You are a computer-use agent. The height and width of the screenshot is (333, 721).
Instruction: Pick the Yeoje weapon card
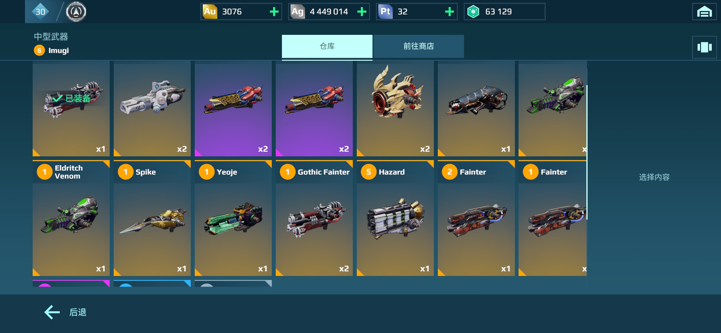pyautogui.click(x=233, y=218)
